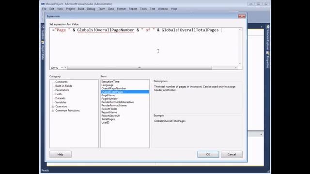
Task: Select ExecutionTime in Item list
Action: pos(125,82)
